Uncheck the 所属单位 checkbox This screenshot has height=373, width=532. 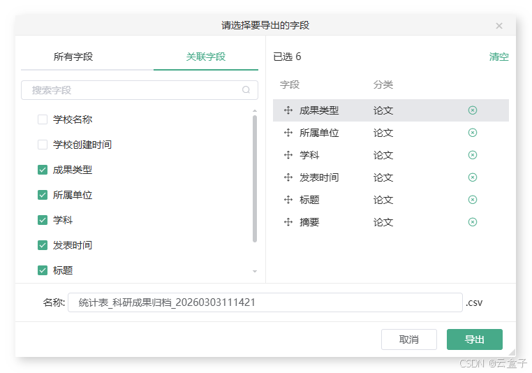43,195
